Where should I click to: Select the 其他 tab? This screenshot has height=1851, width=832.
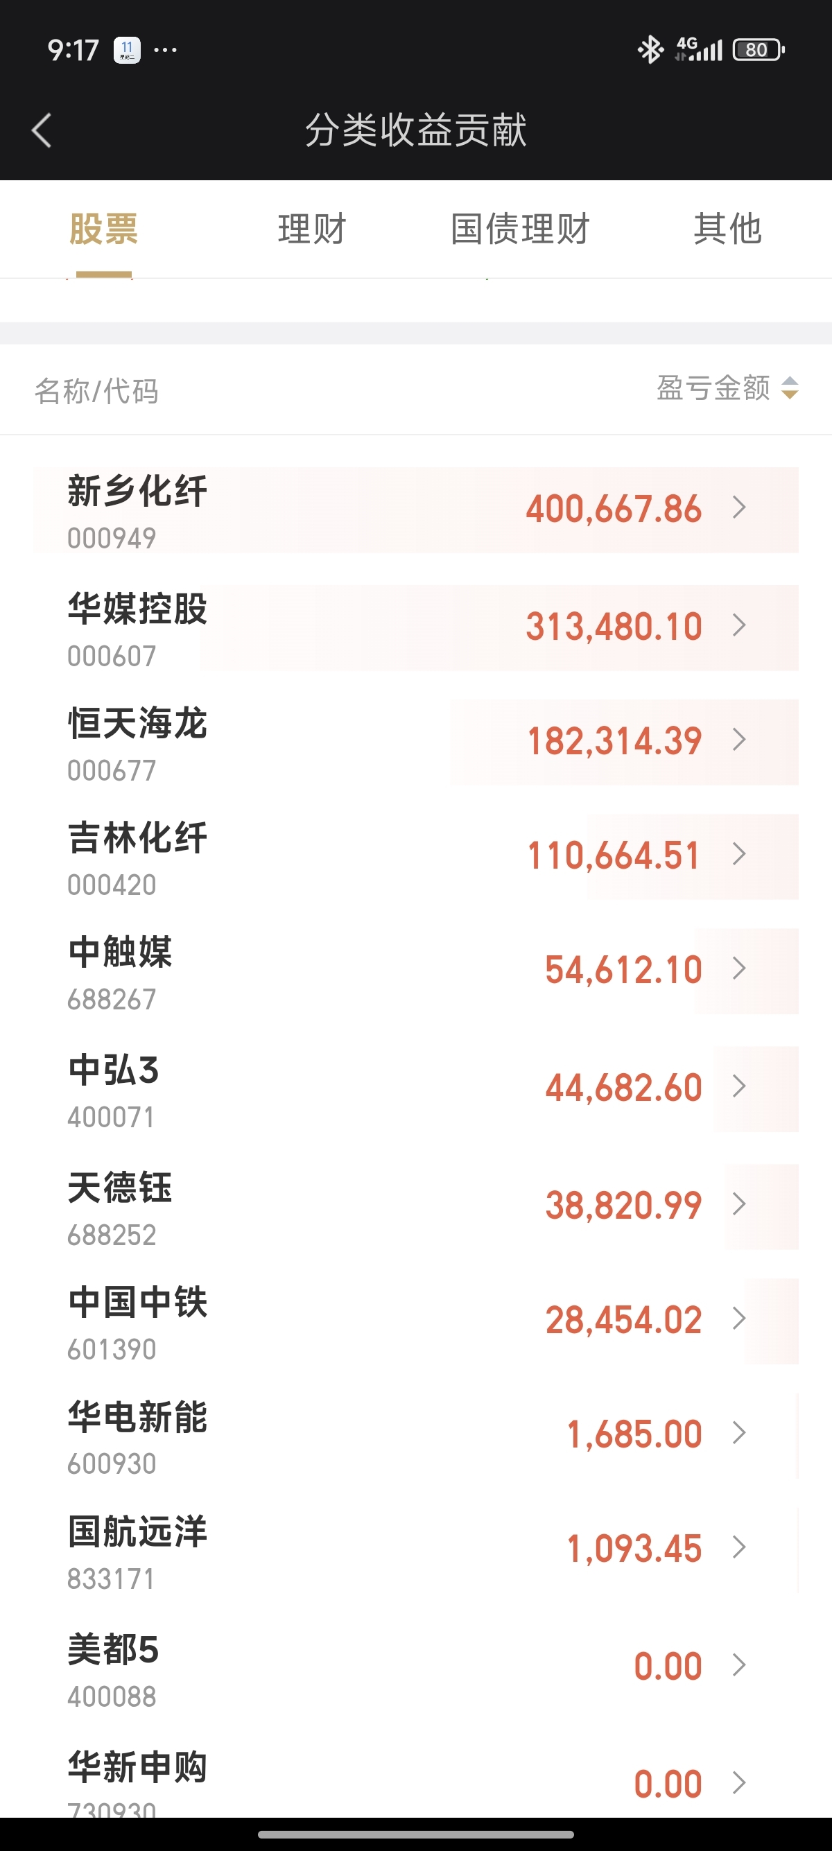coord(727,229)
